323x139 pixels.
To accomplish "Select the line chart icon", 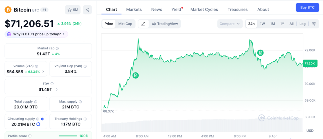I will coord(143,24).
